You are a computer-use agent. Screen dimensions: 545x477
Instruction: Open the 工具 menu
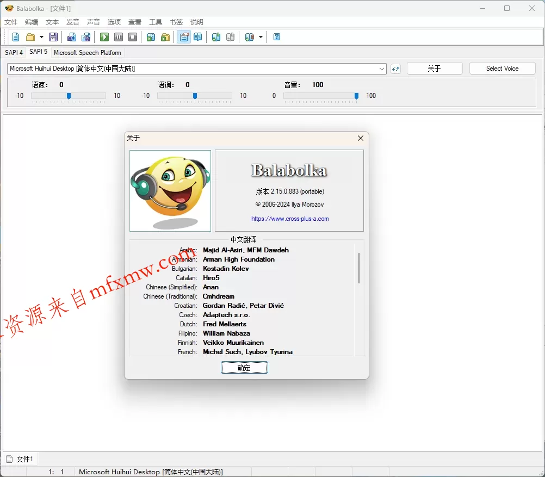coord(156,22)
